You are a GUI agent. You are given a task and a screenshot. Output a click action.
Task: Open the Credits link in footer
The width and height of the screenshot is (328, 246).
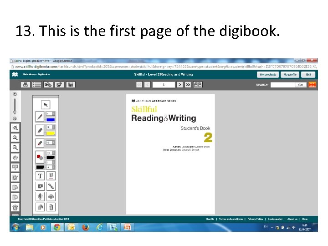pyautogui.click(x=210, y=219)
